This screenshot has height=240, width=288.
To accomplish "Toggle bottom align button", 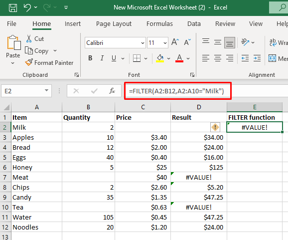I will click(229, 43).
